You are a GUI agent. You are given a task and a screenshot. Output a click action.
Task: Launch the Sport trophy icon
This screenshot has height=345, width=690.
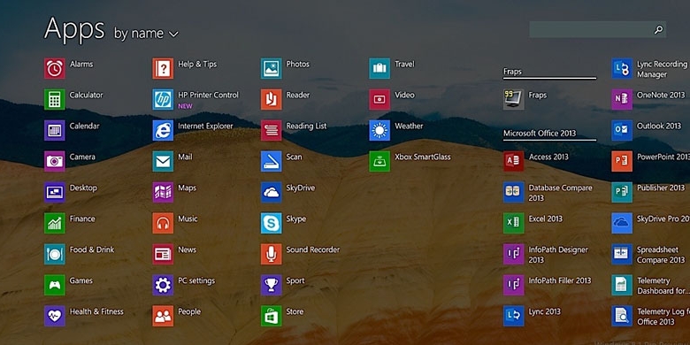coord(271,285)
